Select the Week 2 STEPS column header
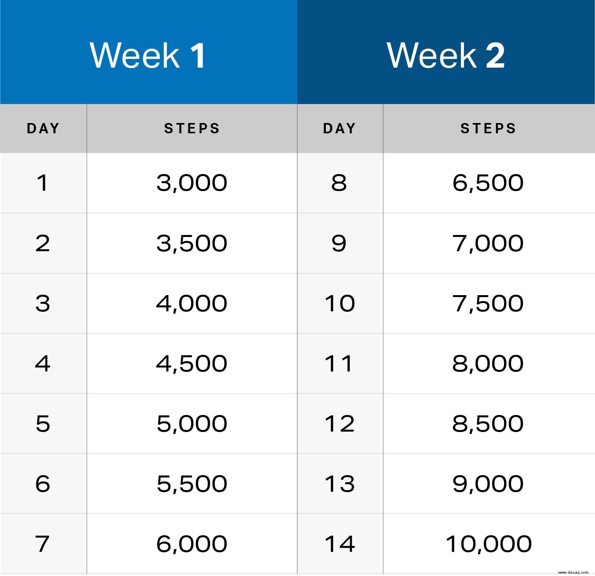Viewport: 595px width, 576px height. (489, 129)
